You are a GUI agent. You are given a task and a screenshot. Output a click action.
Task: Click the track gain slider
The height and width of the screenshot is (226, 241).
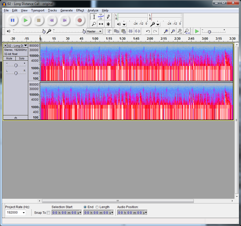click(x=16, y=65)
